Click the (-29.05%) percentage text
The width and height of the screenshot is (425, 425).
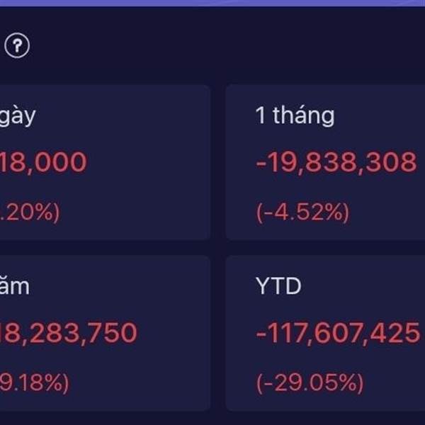tap(310, 382)
